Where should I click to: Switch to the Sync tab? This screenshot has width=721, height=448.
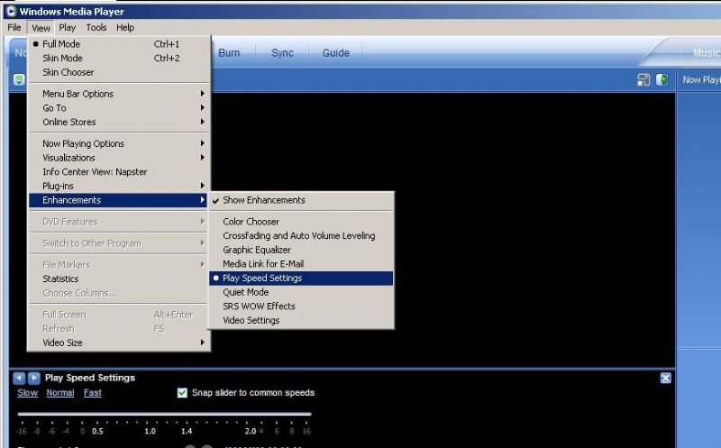(282, 53)
